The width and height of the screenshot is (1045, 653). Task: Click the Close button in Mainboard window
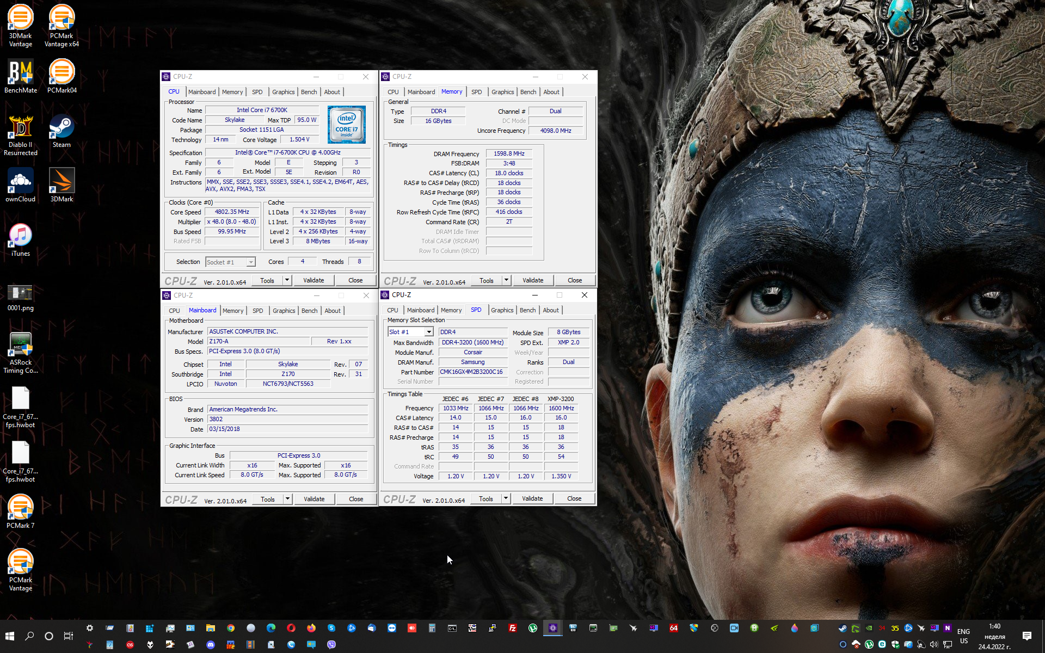(x=356, y=499)
